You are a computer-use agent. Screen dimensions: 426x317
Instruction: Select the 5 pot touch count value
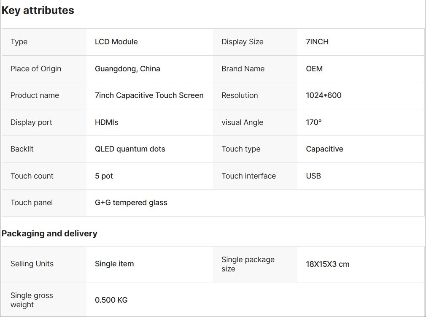pos(104,176)
